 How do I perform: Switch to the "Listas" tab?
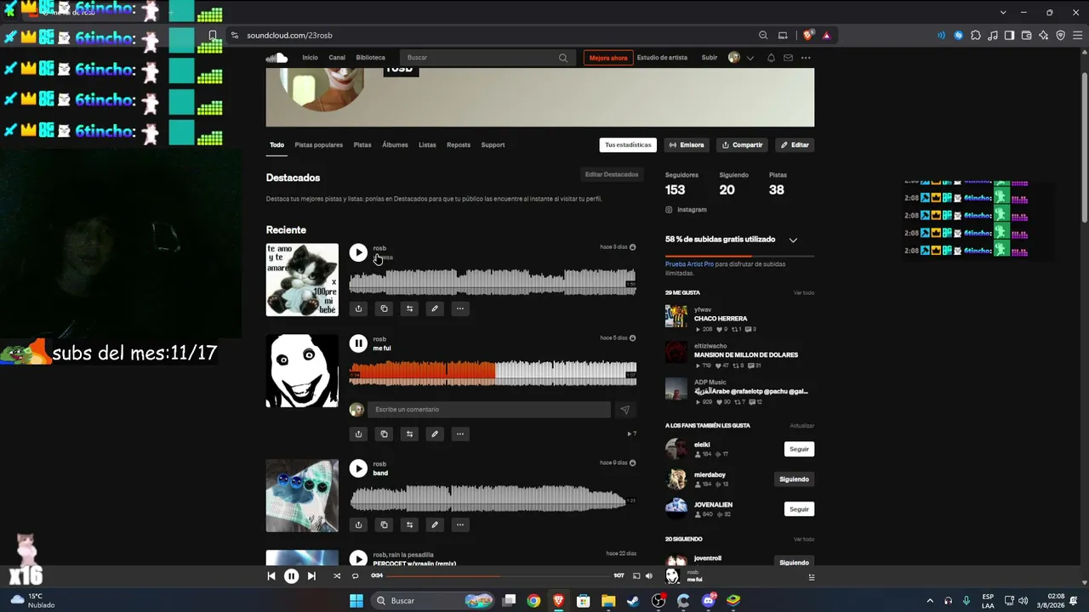(x=427, y=145)
